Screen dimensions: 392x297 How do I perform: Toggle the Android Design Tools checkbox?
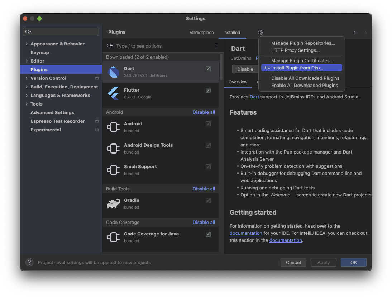point(208,145)
